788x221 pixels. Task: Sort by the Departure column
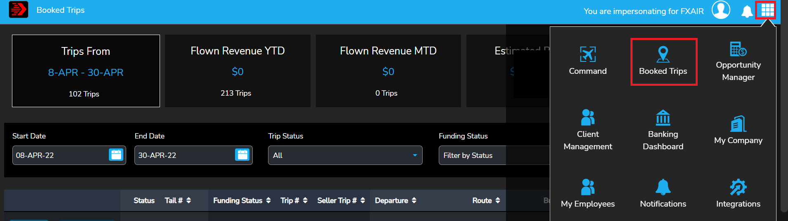tap(395, 200)
